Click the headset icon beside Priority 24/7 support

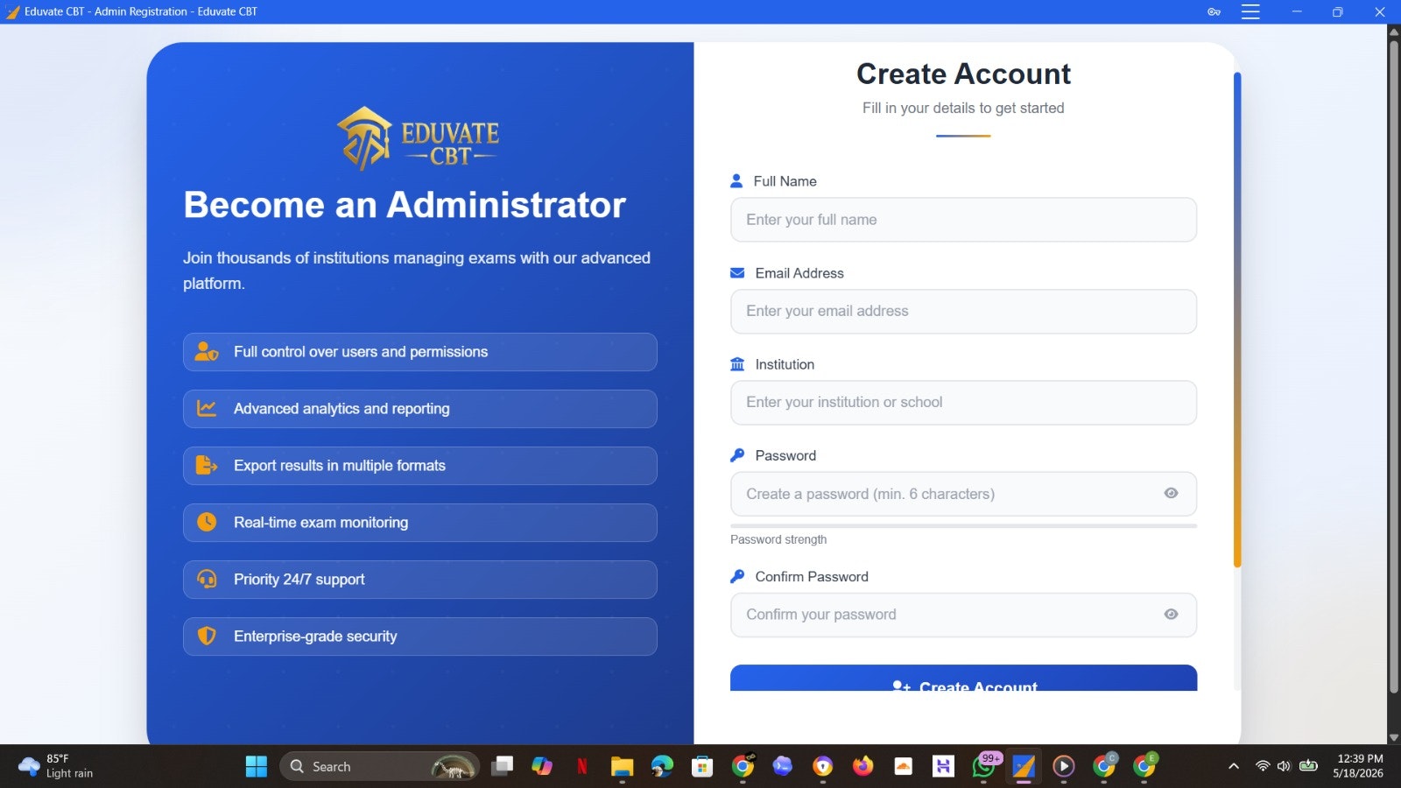(207, 580)
